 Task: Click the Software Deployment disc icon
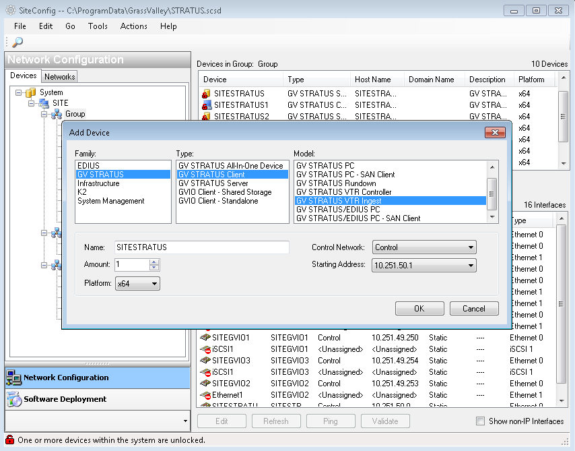click(x=14, y=399)
